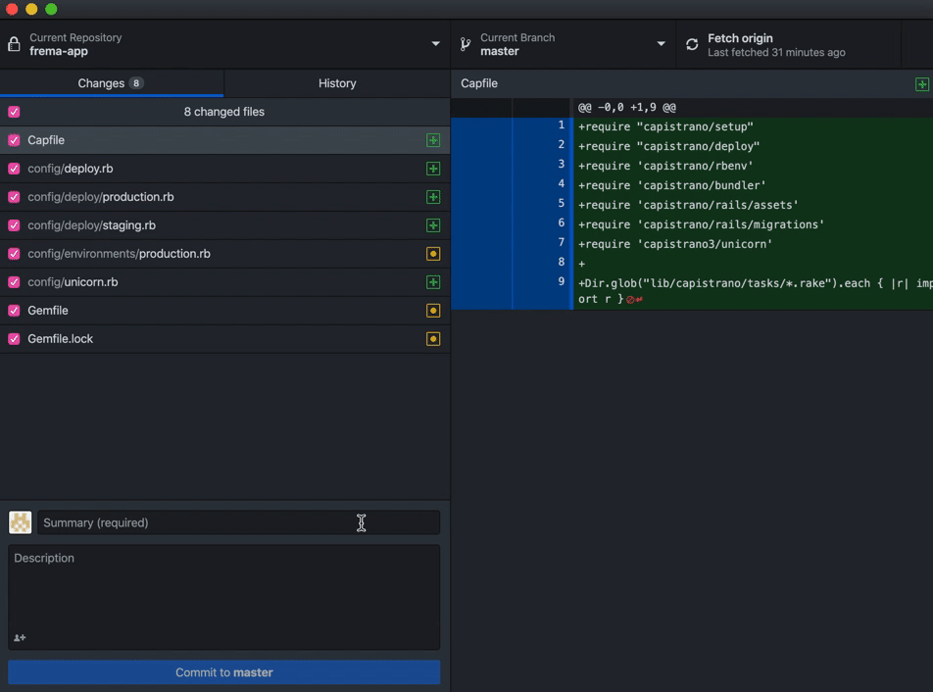Uncheck the Capfile checkbox

coord(14,140)
